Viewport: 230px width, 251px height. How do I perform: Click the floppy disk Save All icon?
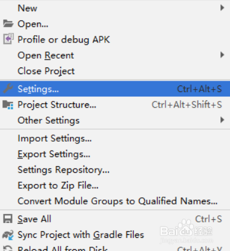pos(8,219)
